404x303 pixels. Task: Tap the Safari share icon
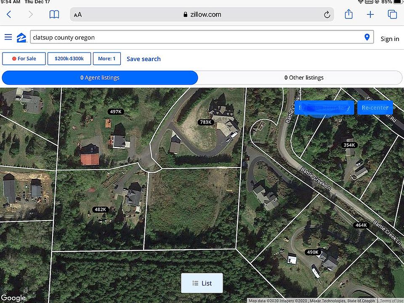point(348,14)
